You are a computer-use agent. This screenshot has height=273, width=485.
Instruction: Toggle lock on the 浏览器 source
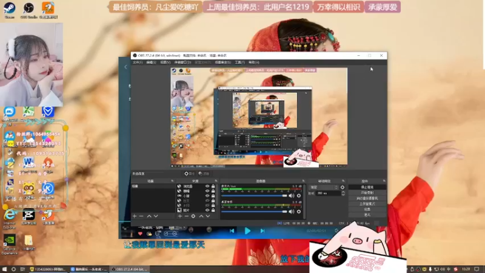click(x=213, y=186)
